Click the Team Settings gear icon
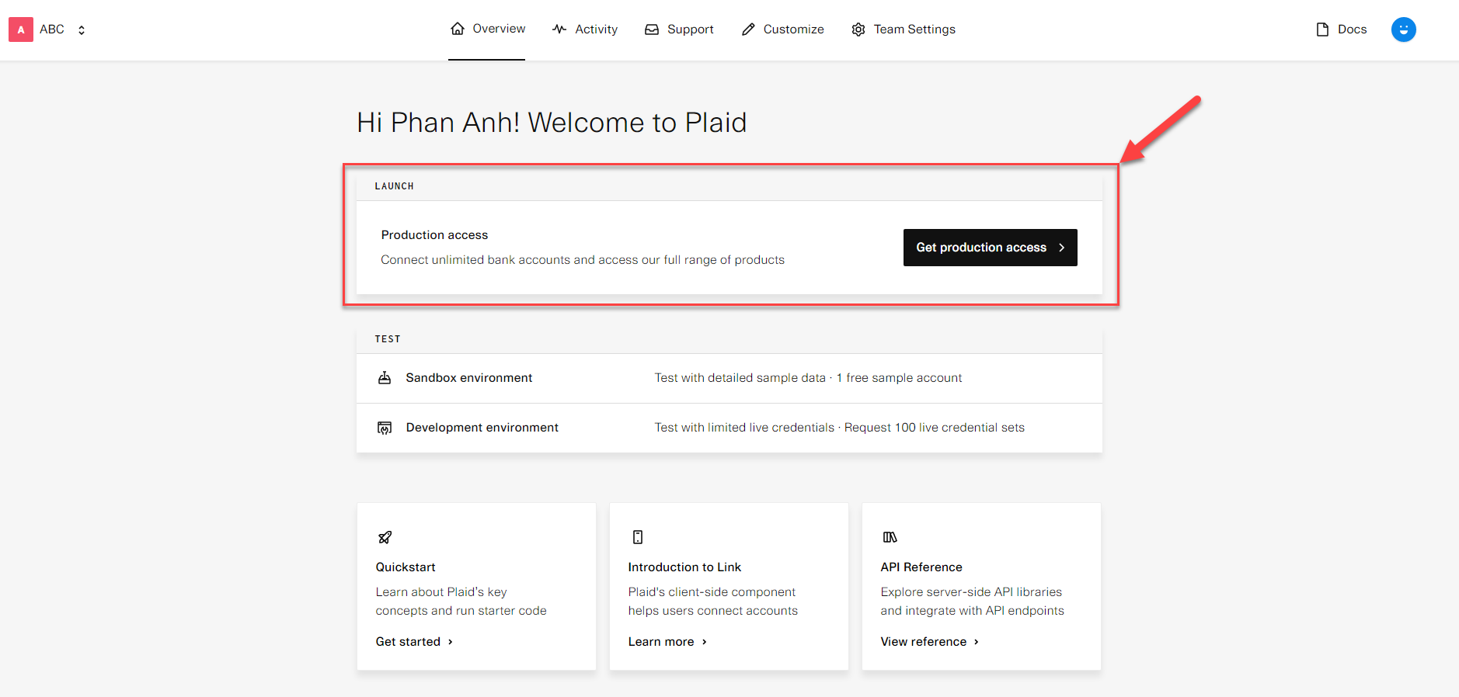This screenshot has height=697, width=1459. 858,29
